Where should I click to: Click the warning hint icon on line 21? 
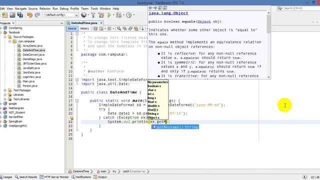[72, 118]
